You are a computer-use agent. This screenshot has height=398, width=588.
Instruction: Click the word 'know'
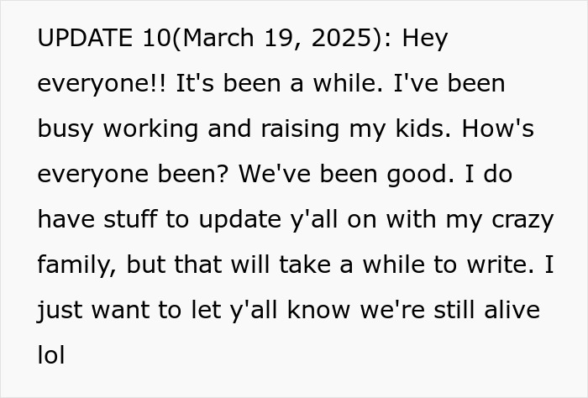tap(317, 311)
